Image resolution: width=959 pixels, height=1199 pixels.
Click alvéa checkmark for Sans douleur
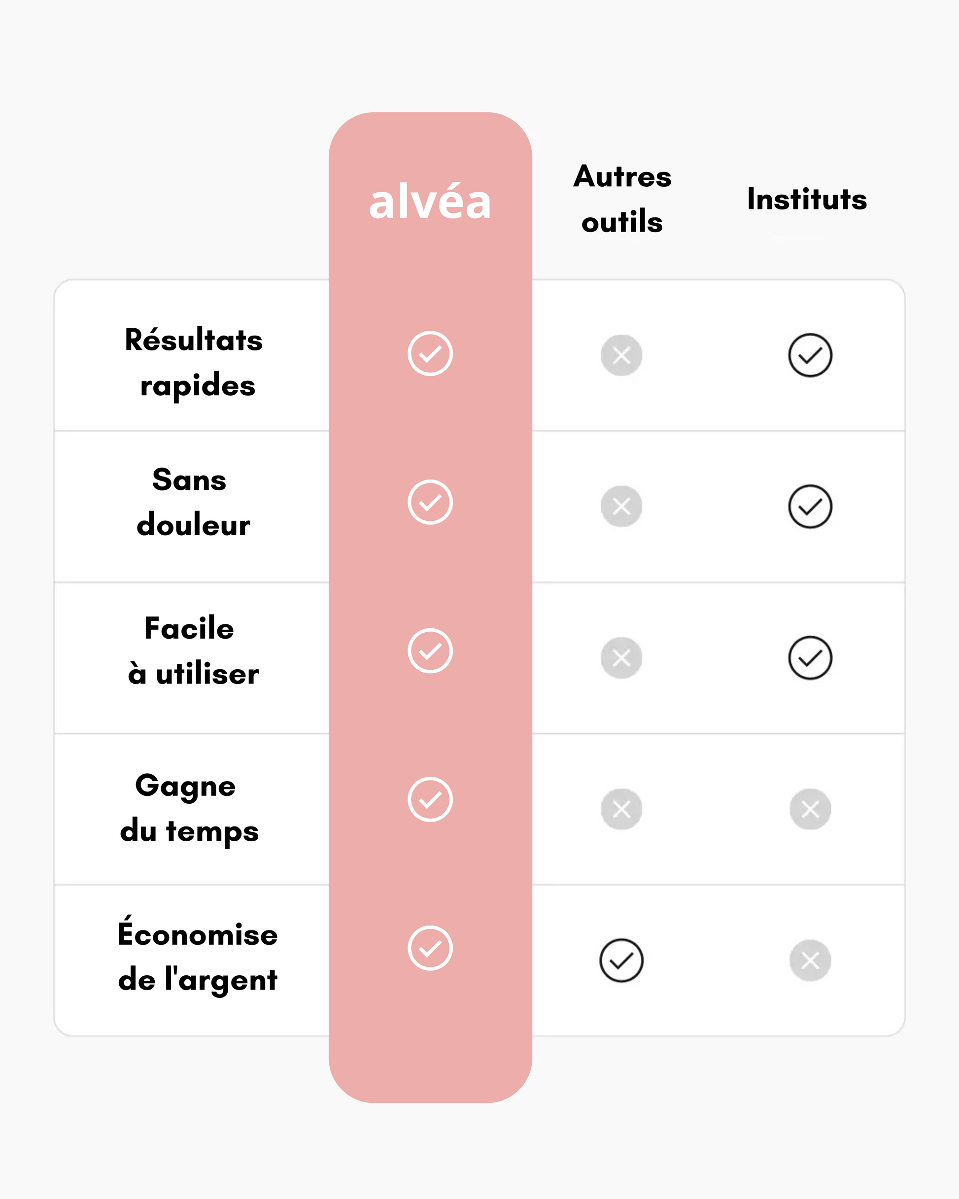(x=430, y=502)
